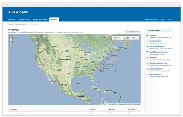
Task: Zoom out the map with minus button
Action: [x=11, y=40]
